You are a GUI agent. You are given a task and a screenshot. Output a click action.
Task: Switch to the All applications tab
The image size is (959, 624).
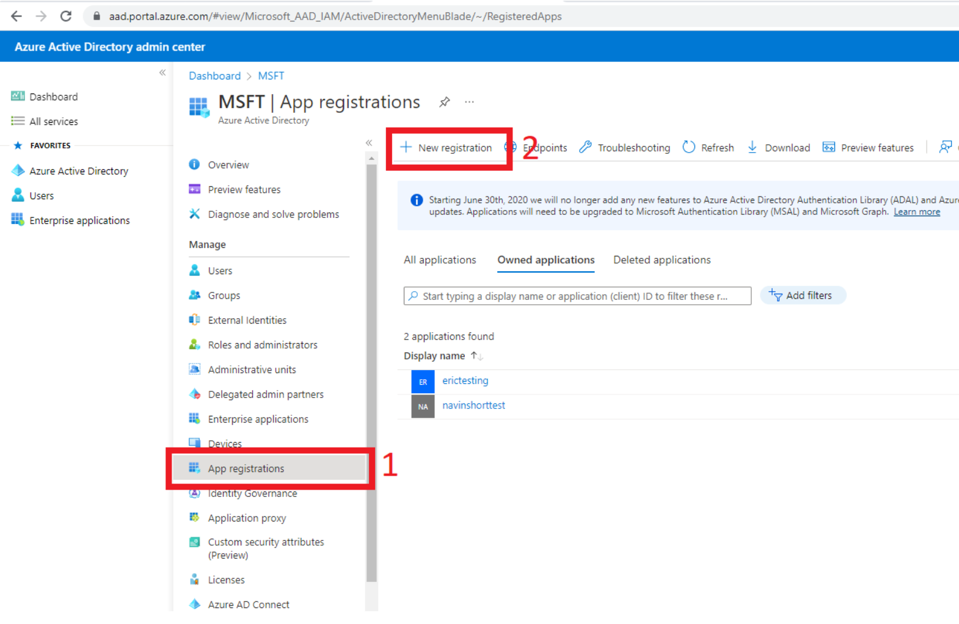(x=440, y=260)
